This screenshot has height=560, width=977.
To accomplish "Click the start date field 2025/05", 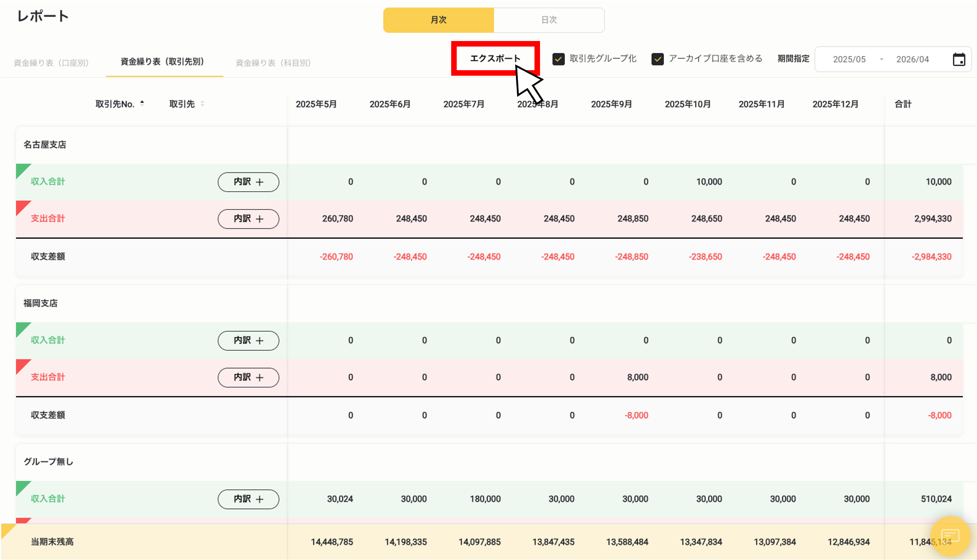I will pyautogui.click(x=849, y=59).
